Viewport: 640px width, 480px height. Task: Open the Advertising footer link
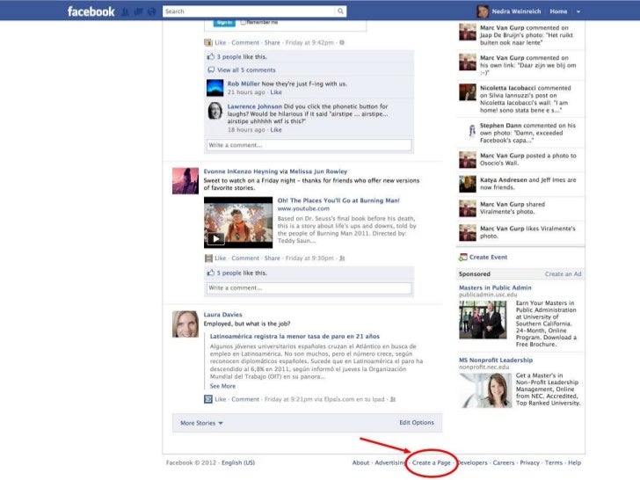389,462
